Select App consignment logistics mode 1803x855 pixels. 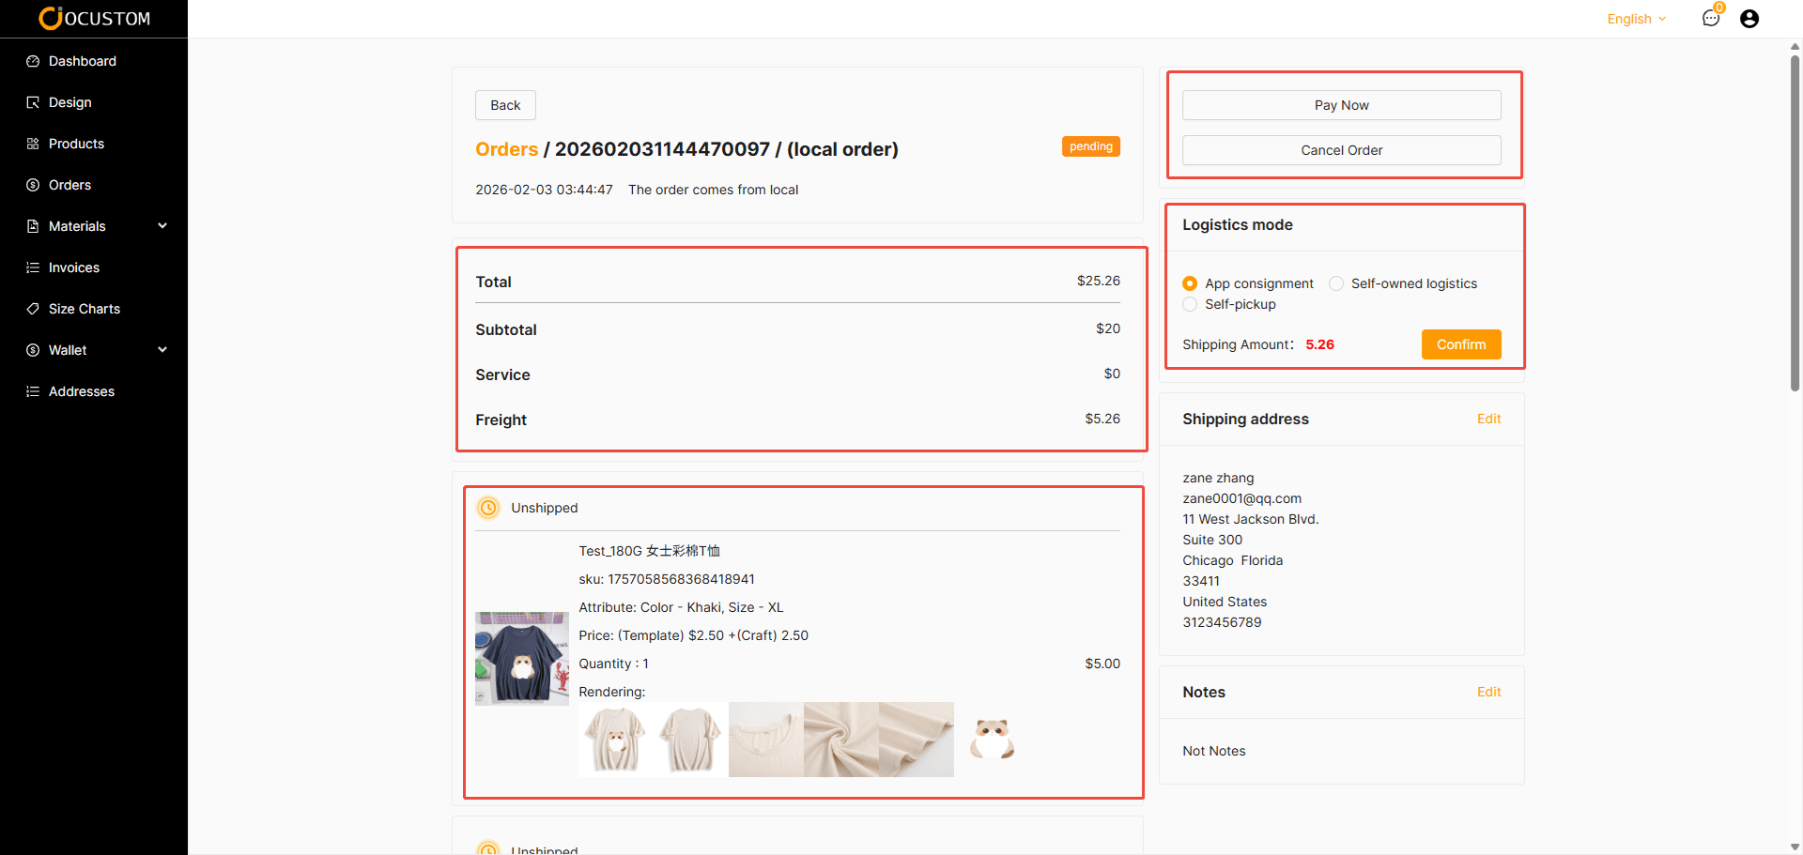coord(1190,283)
